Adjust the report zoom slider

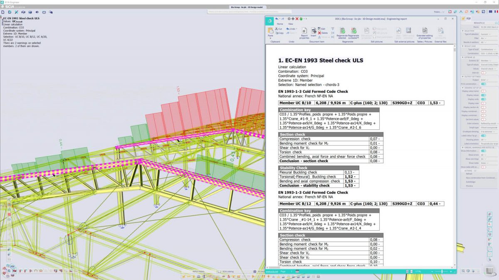coord(442,270)
